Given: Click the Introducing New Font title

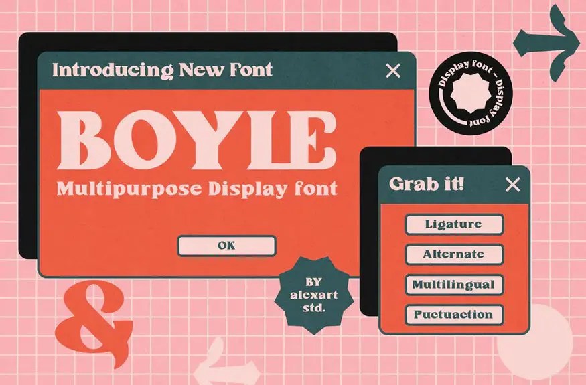Looking at the screenshot, I should coord(162,70).
